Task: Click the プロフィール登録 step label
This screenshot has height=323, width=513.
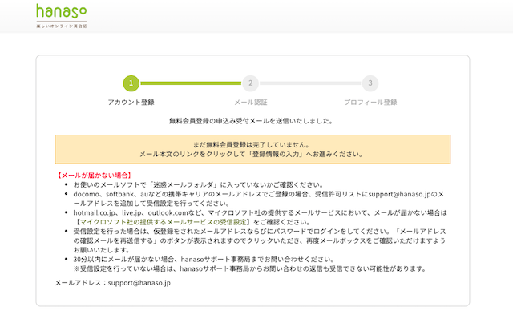Action: point(370,103)
